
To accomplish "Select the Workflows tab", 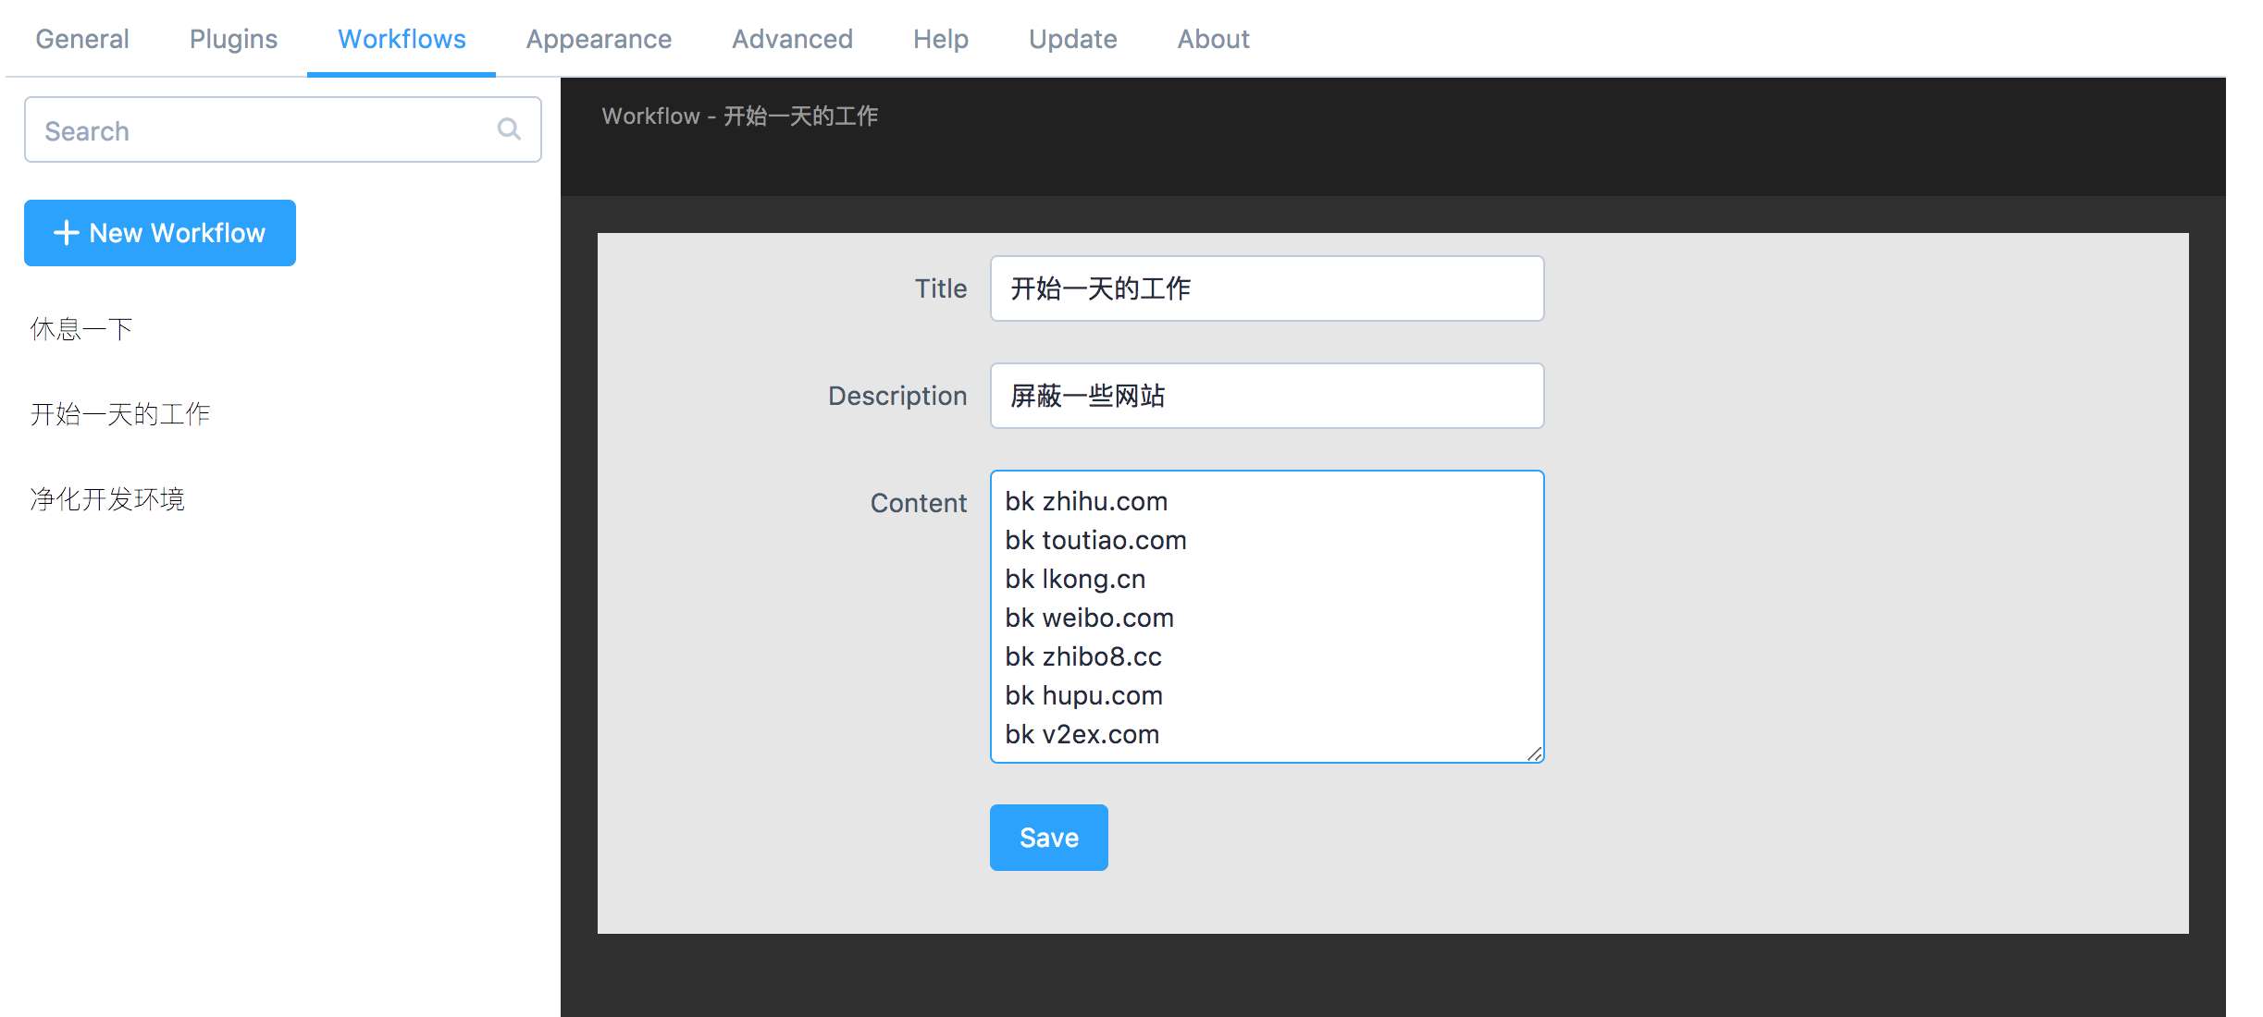I will pyautogui.click(x=402, y=39).
